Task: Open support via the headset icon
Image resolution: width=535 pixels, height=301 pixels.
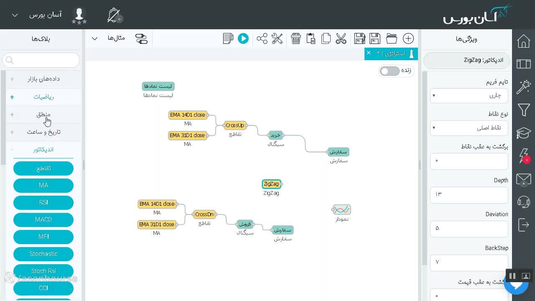Action: point(523,202)
